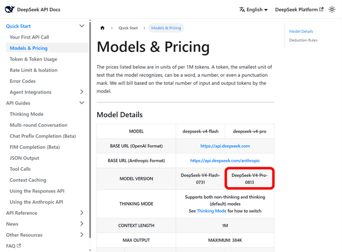Open the English language dropdown
Viewport: 342px width, 252px height.
pos(253,10)
